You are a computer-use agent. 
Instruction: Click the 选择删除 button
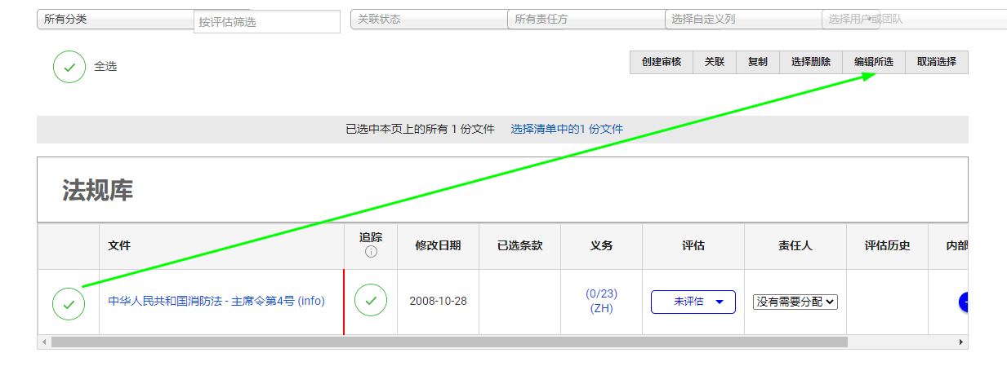[x=810, y=62]
